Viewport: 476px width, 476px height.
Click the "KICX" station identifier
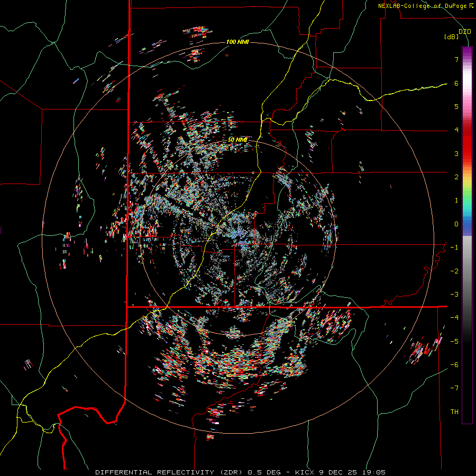pyautogui.click(x=305, y=472)
